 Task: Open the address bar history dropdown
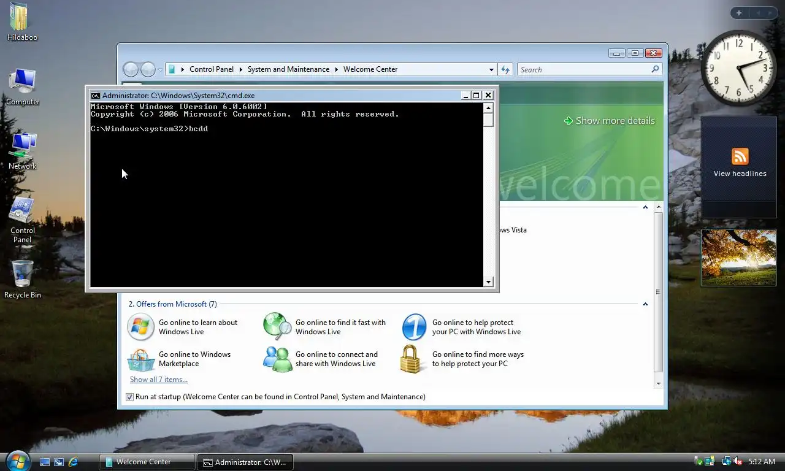[x=491, y=69]
